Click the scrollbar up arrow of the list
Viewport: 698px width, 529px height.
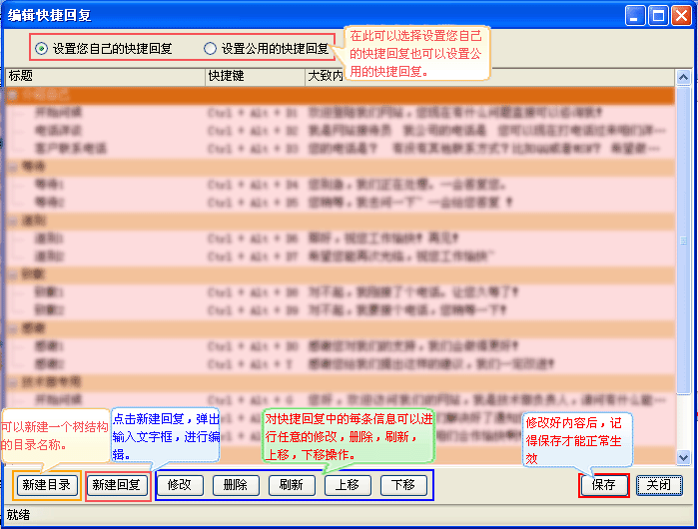pyautogui.click(x=683, y=77)
